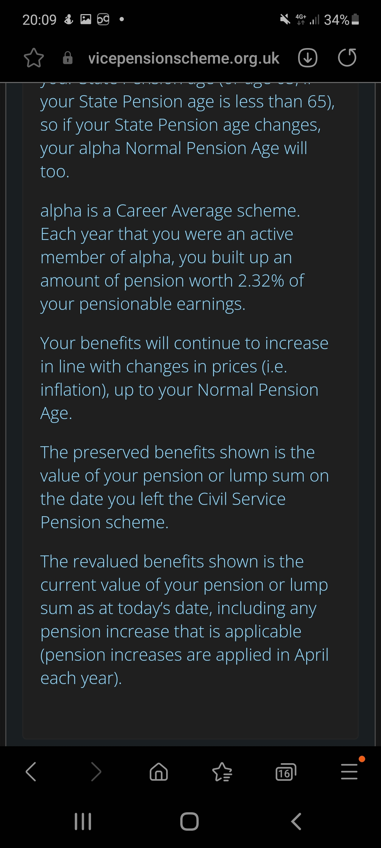Open Android recent apps button
Screen dimensions: 381x848
click(83, 821)
